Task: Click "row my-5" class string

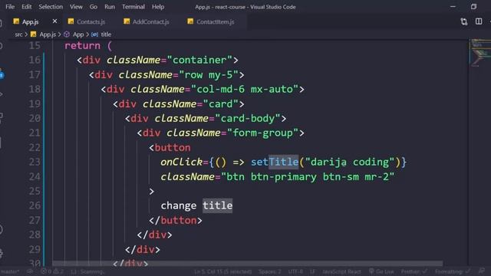Action: pyautogui.click(x=209, y=75)
